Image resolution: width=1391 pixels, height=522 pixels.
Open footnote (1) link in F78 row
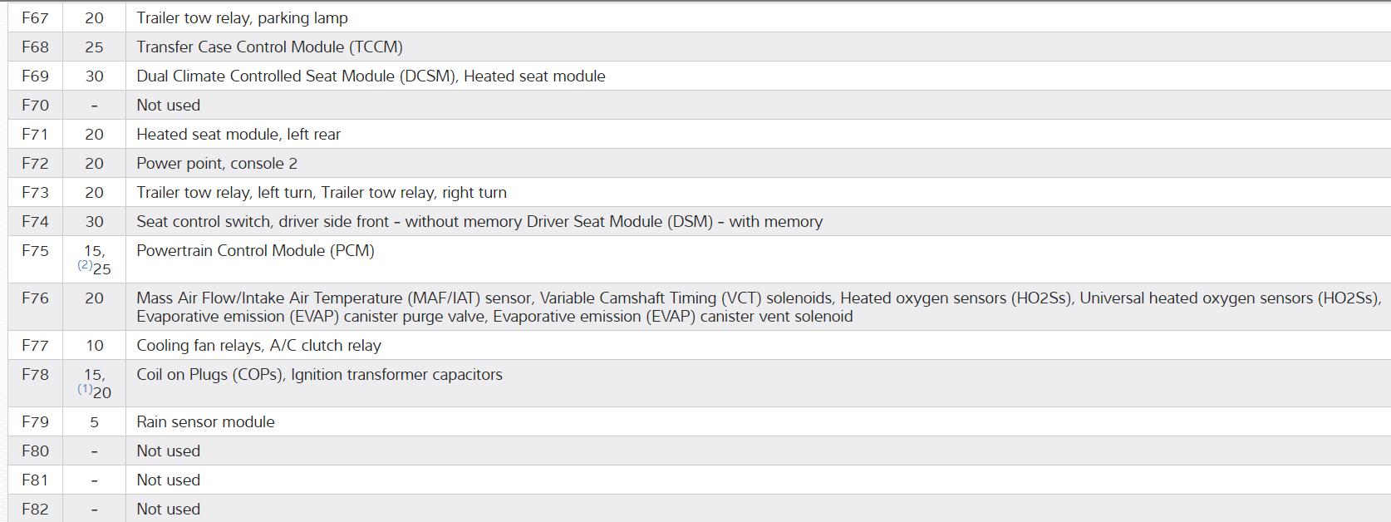click(x=85, y=389)
